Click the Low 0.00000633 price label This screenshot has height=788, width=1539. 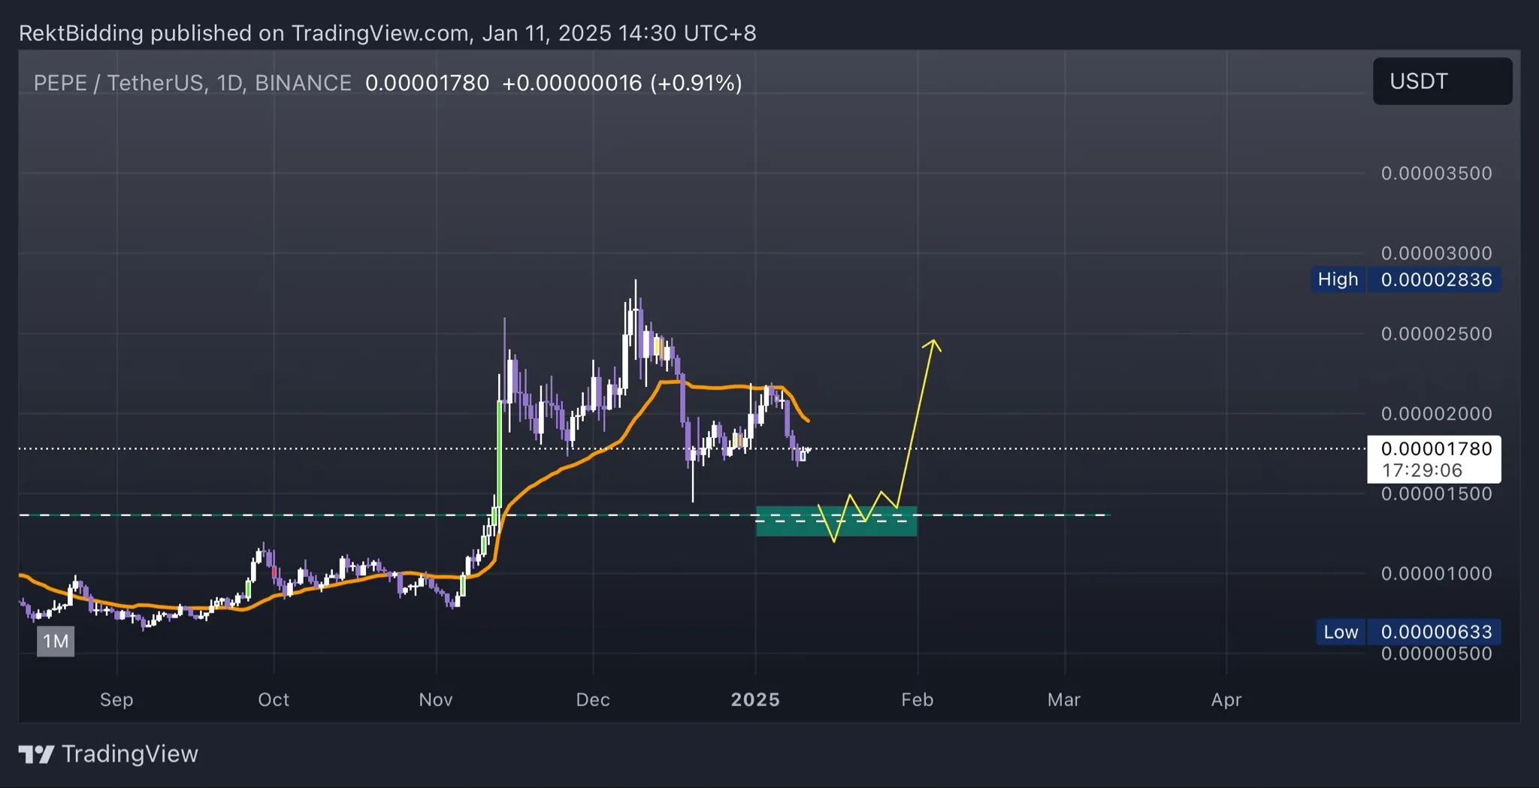[x=1408, y=632]
